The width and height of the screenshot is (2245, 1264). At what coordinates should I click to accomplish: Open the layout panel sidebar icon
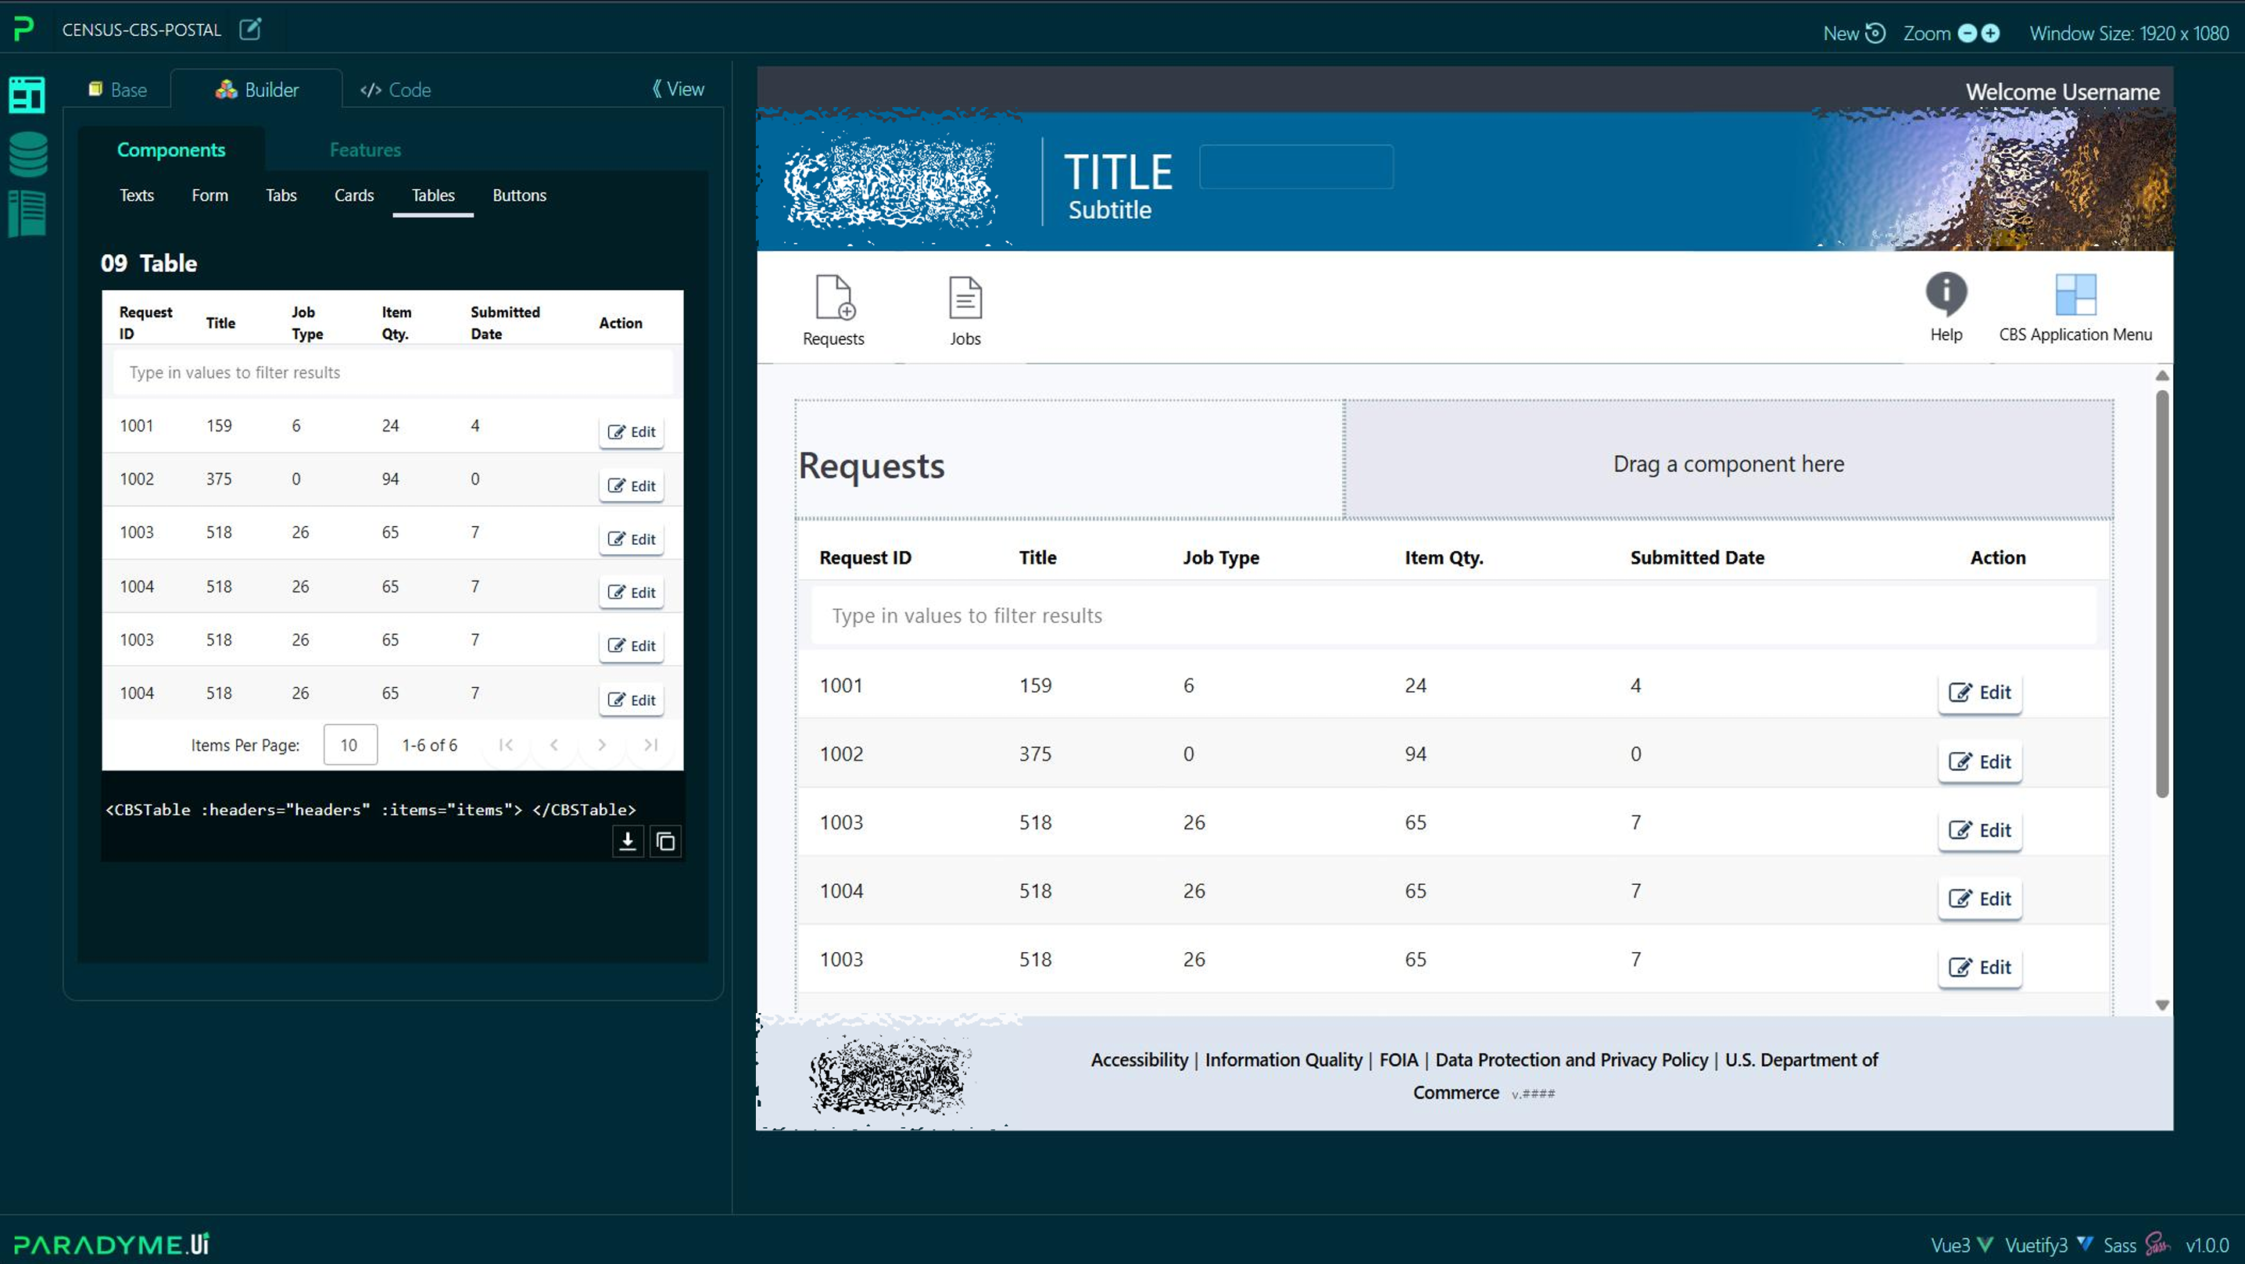coord(27,95)
